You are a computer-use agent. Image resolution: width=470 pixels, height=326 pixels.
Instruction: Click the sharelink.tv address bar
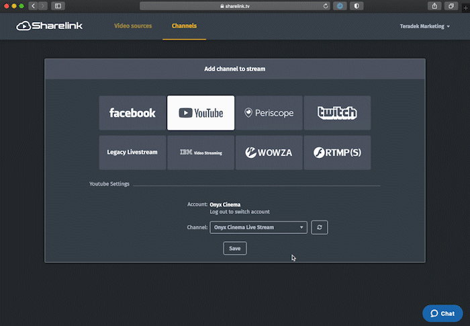235,6
